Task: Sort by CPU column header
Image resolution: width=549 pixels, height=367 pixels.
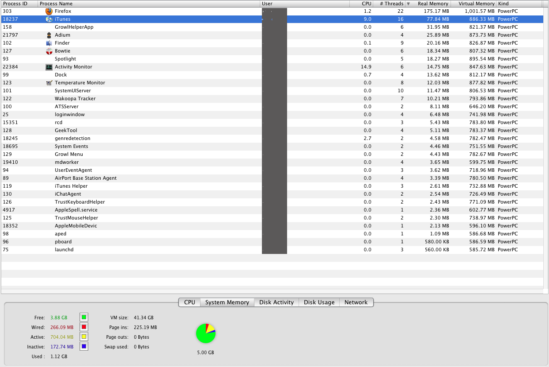Action: click(361, 4)
